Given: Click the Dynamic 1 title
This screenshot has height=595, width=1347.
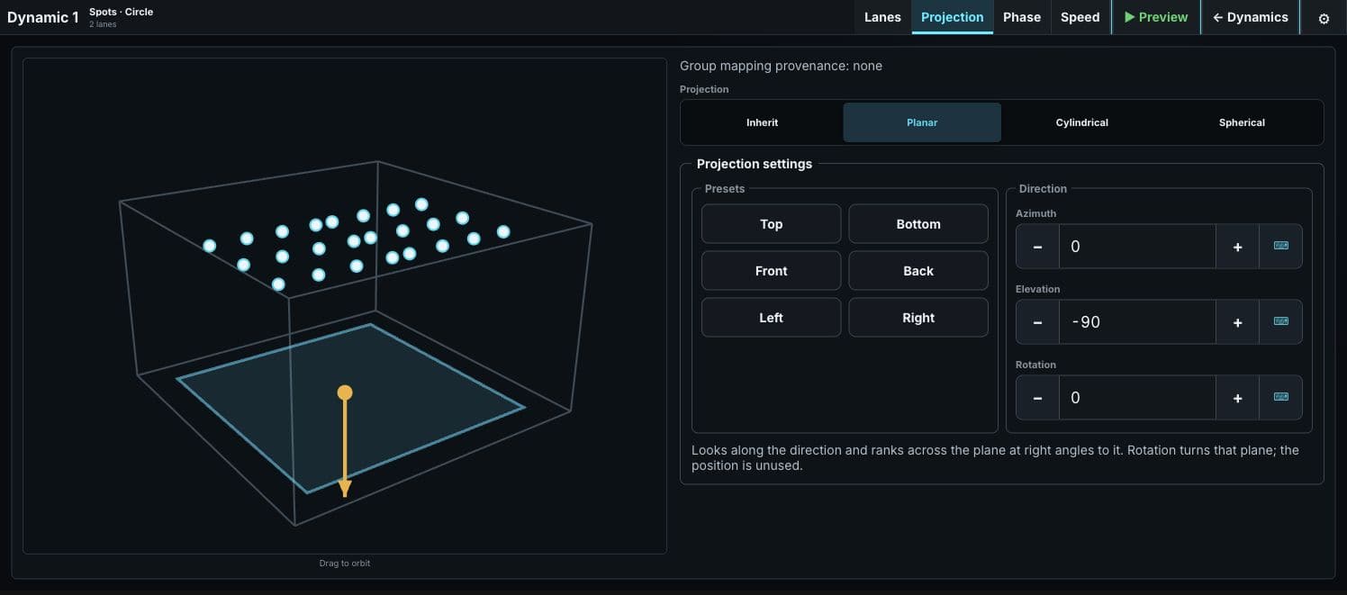Looking at the screenshot, I should tap(43, 17).
